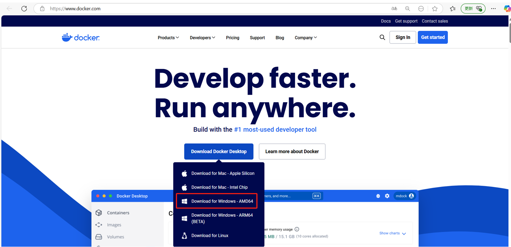Image resolution: width=511 pixels, height=247 pixels.
Task: Click the Containers cube icon in sidebar
Action: coord(99,213)
